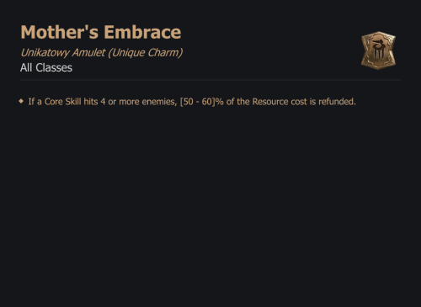The height and width of the screenshot is (307, 421).
Task: Click the All Classes label
Action: [x=46, y=67]
